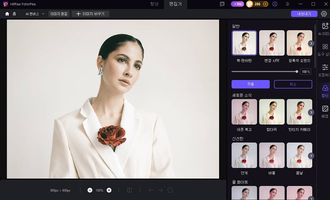Open the user account icon
The height and width of the screenshot is (200, 330).
pyautogui.click(x=275, y=4)
